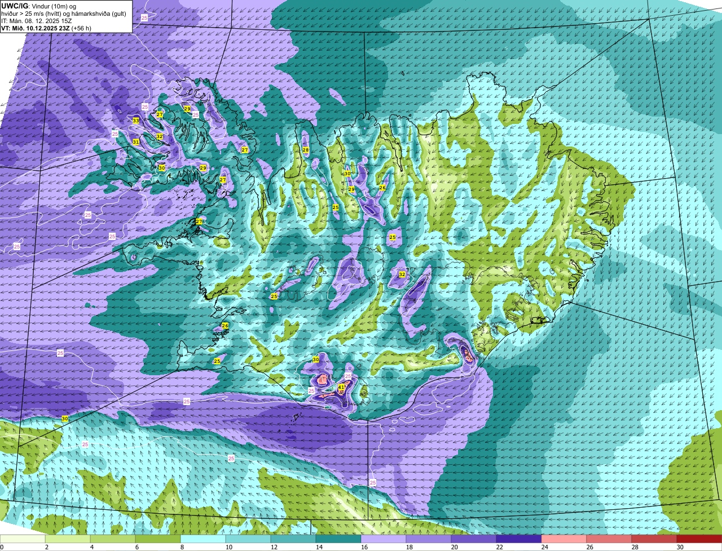Click the 10–12 m/s turquoise legend segment
Image resolution: width=722 pixels, height=551 pixels.
[x=248, y=539]
